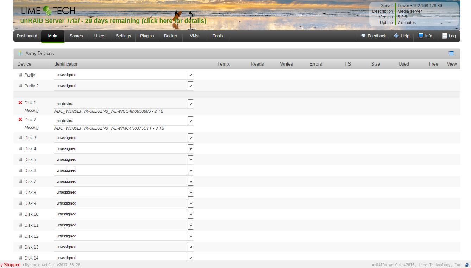The width and height of the screenshot is (471, 268).
Task: Click the Disk 5 status indicator
Action: (x=20, y=159)
